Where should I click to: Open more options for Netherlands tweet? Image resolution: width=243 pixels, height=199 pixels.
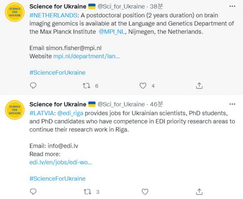tap(233, 6)
